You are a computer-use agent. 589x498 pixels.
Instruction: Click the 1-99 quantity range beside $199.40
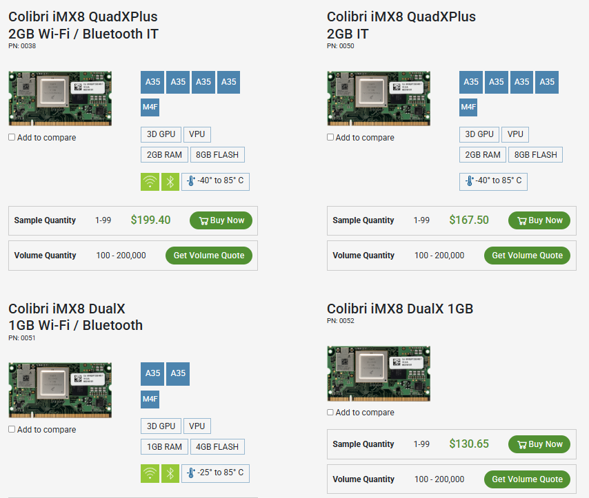click(x=103, y=220)
